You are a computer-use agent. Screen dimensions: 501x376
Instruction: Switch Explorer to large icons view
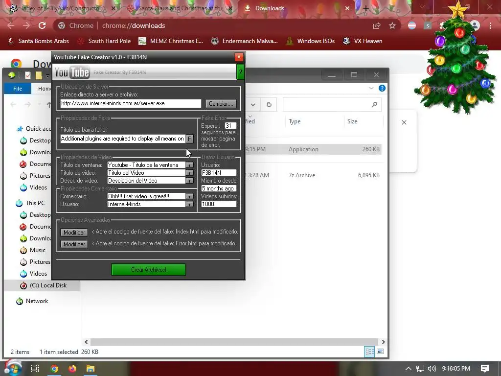380,352
